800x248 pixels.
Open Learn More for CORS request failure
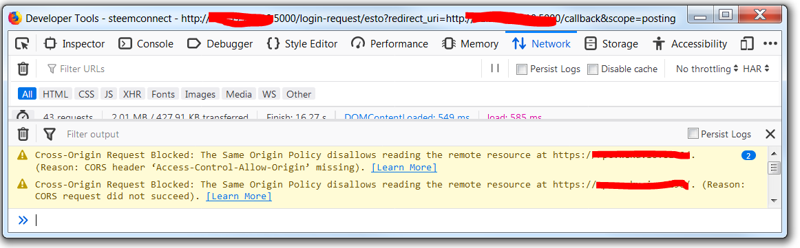(x=239, y=196)
